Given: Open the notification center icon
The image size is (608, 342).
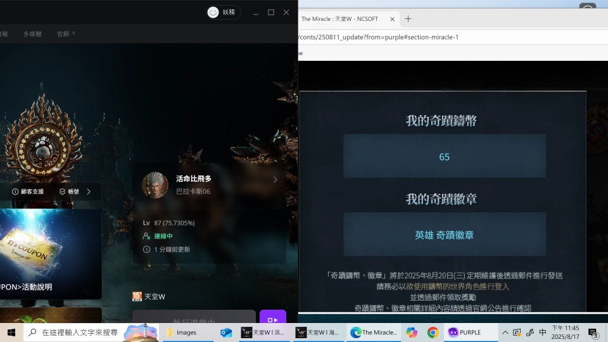Looking at the screenshot, I should pos(593,332).
